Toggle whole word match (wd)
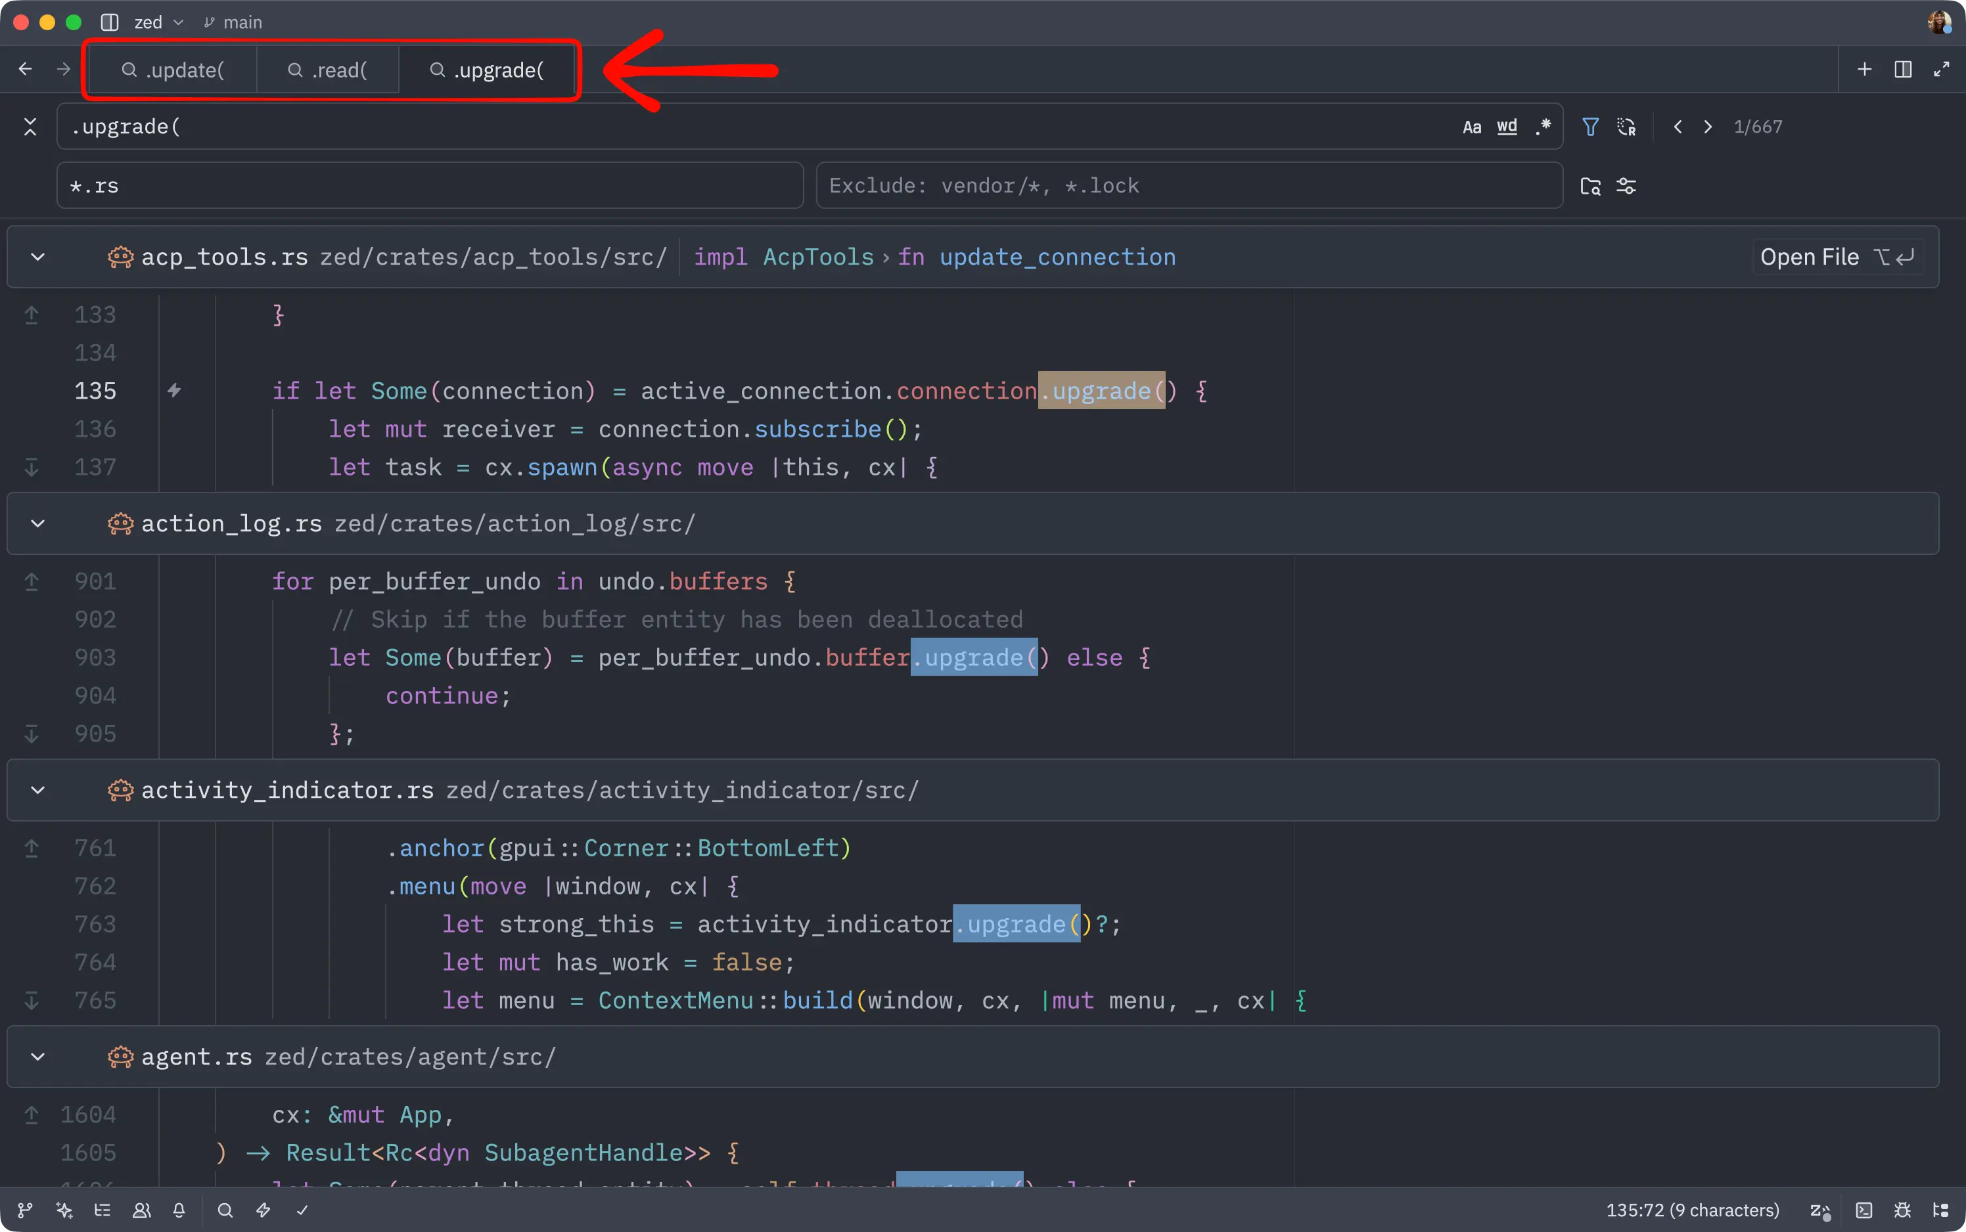The width and height of the screenshot is (1966, 1232). pyautogui.click(x=1507, y=127)
